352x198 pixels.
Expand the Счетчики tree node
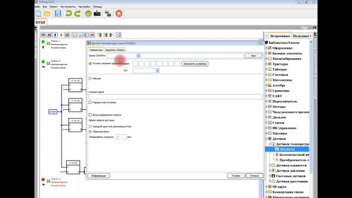[266, 75]
